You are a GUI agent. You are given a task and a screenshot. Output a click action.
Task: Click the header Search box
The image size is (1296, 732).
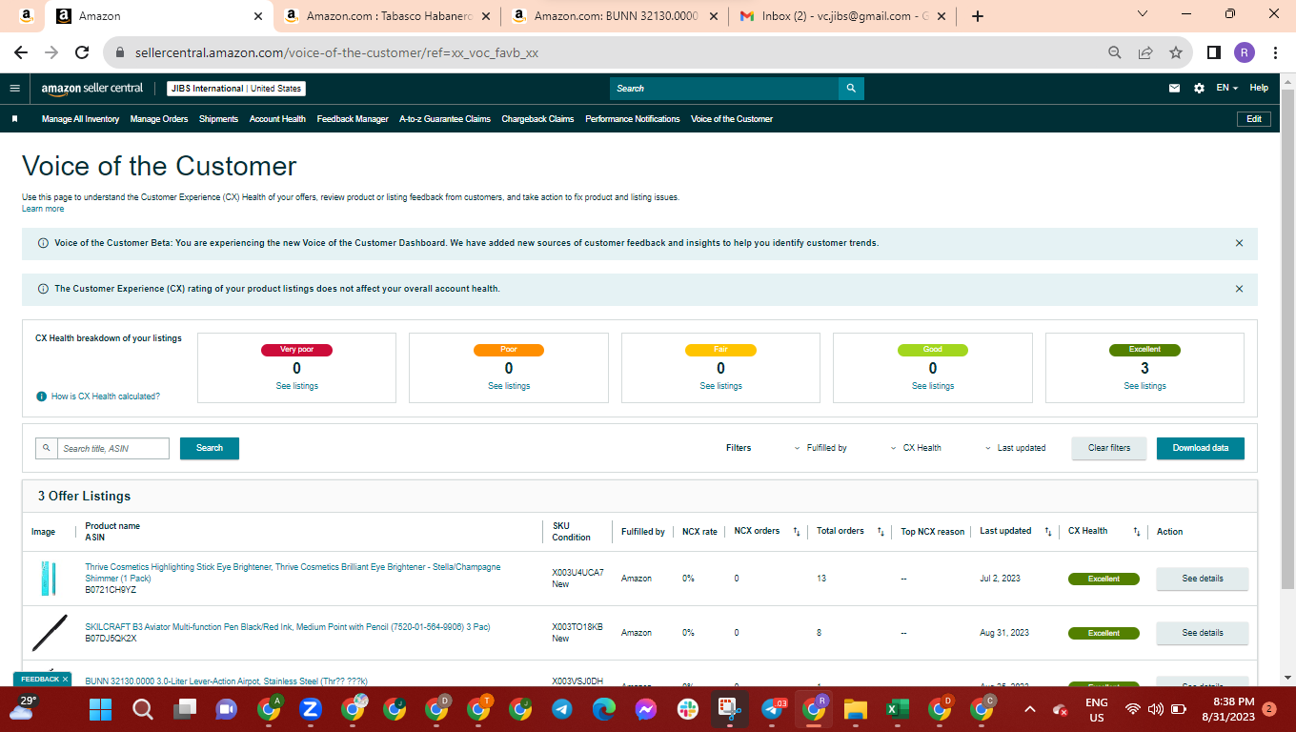(724, 89)
